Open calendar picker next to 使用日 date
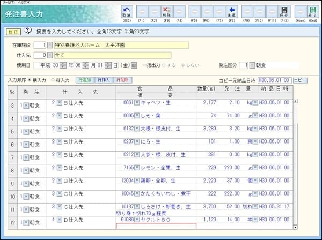322x240 pixels. 134,65
